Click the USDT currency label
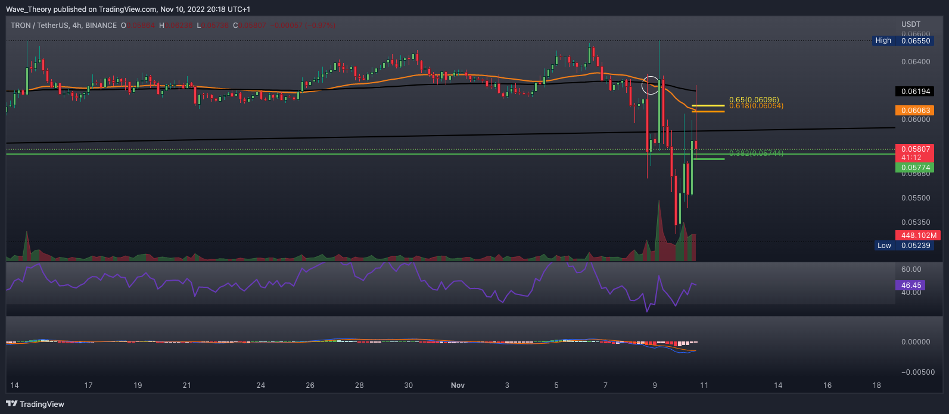This screenshot has height=414, width=949. click(x=911, y=24)
